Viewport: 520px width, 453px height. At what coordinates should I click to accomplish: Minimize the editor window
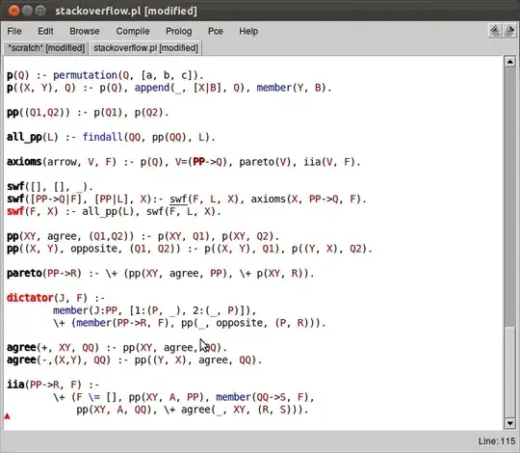click(x=28, y=11)
